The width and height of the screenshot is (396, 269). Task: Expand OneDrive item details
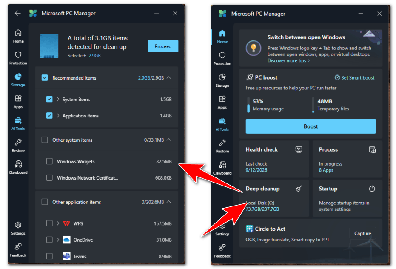(x=58, y=240)
